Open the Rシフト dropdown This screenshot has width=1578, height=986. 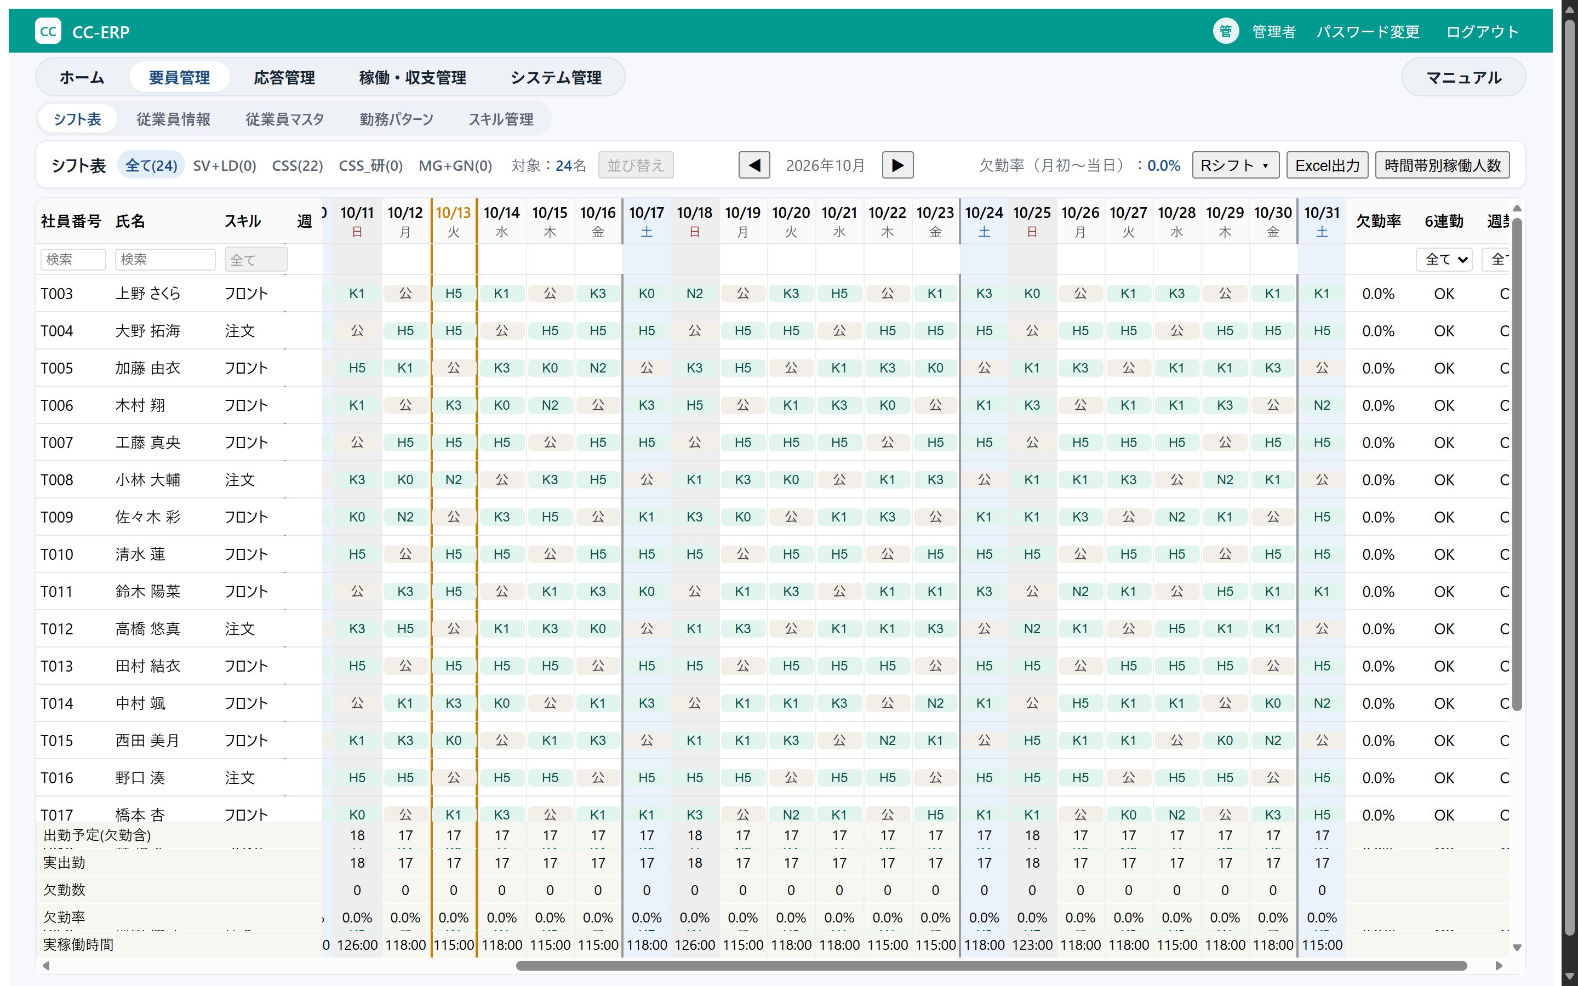point(1235,165)
